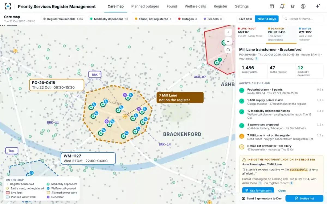This screenshot has width=327, height=204.
Task: Open the Welfare calls tab
Action: [x=195, y=6]
